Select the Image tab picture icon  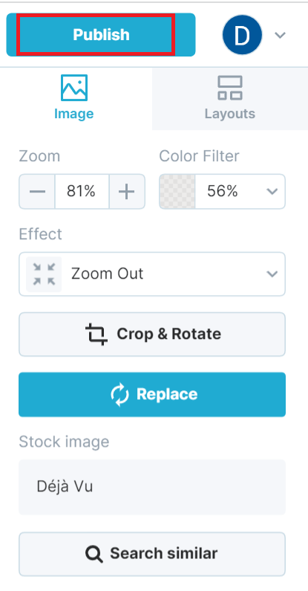pyautogui.click(x=74, y=88)
